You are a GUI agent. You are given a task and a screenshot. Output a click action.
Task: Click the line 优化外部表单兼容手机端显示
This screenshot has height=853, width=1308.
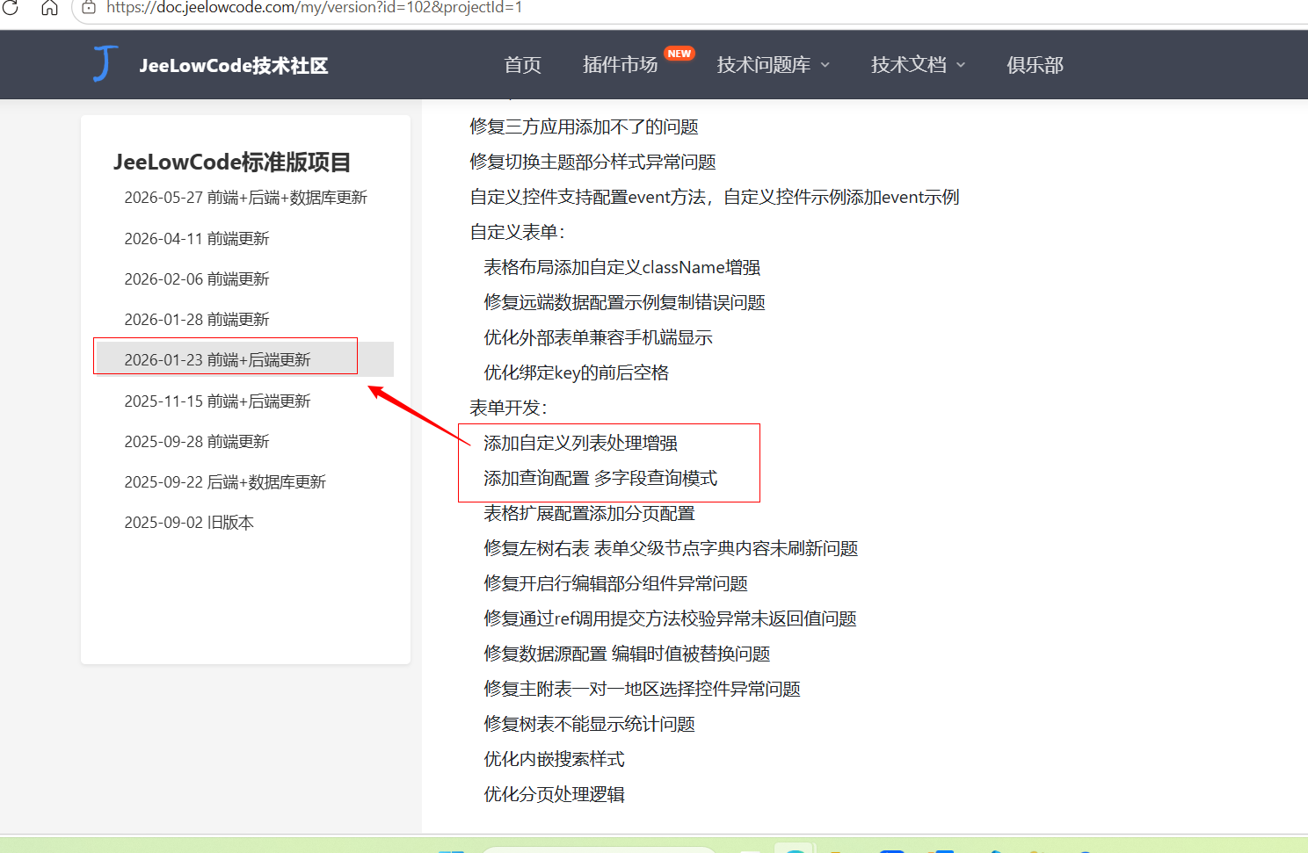(x=598, y=338)
